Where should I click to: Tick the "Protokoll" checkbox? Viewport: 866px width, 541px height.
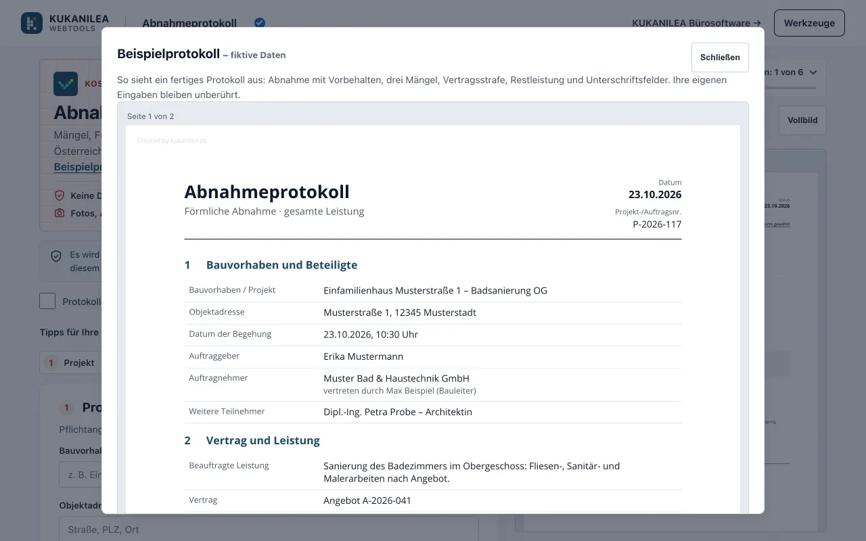click(47, 301)
